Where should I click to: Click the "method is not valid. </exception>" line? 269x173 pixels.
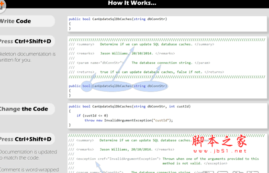click(195, 163)
